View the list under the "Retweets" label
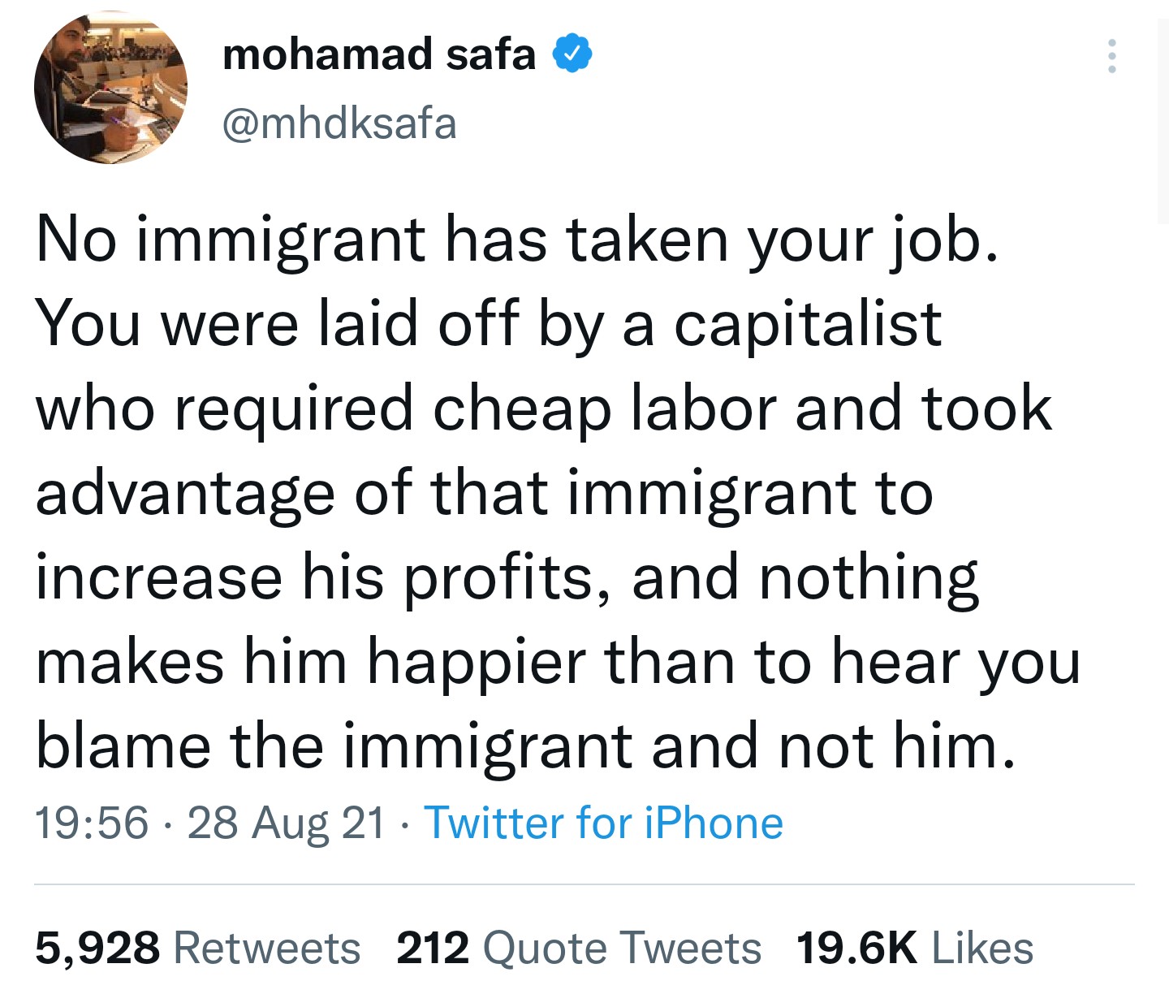1169x994 pixels. coord(267,948)
